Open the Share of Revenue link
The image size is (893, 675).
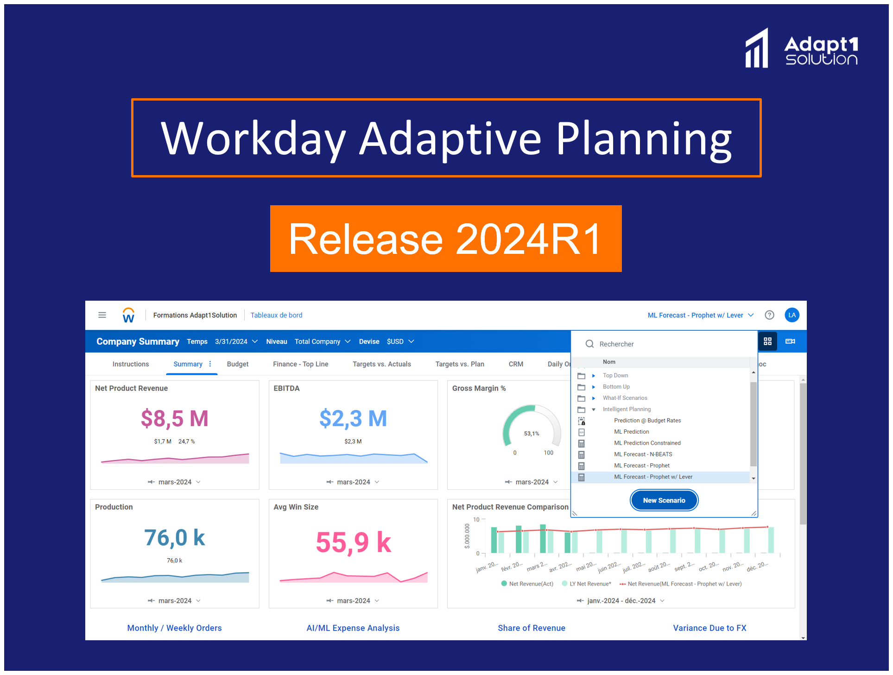coord(532,628)
